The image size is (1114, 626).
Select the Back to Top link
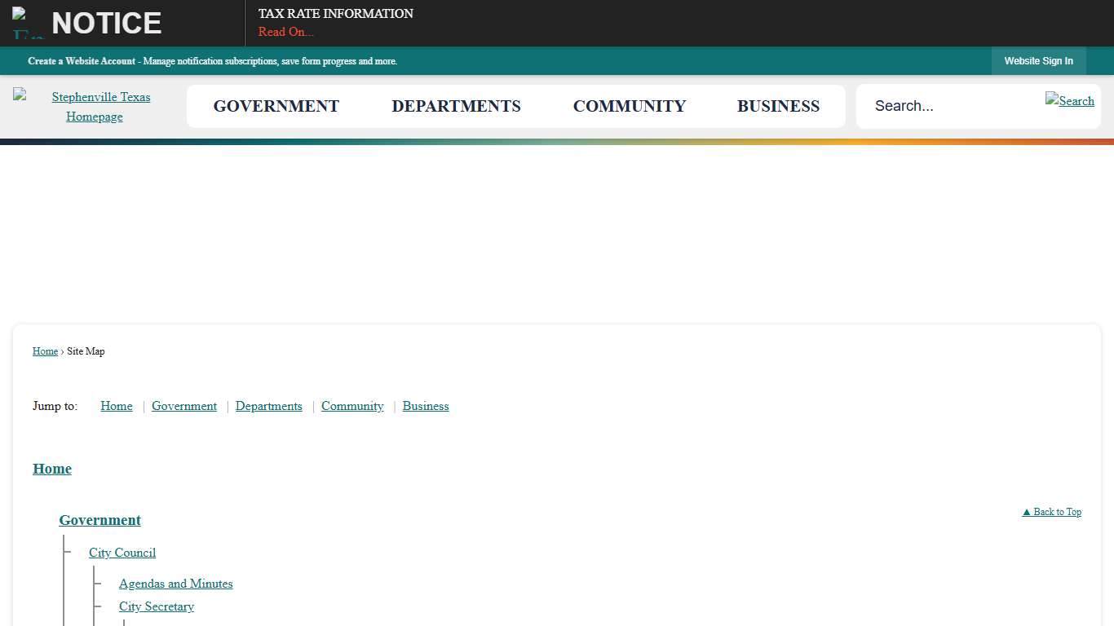[1051, 512]
